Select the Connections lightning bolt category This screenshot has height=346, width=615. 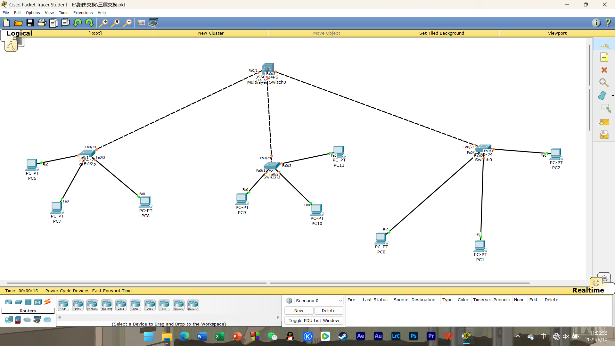point(48,302)
